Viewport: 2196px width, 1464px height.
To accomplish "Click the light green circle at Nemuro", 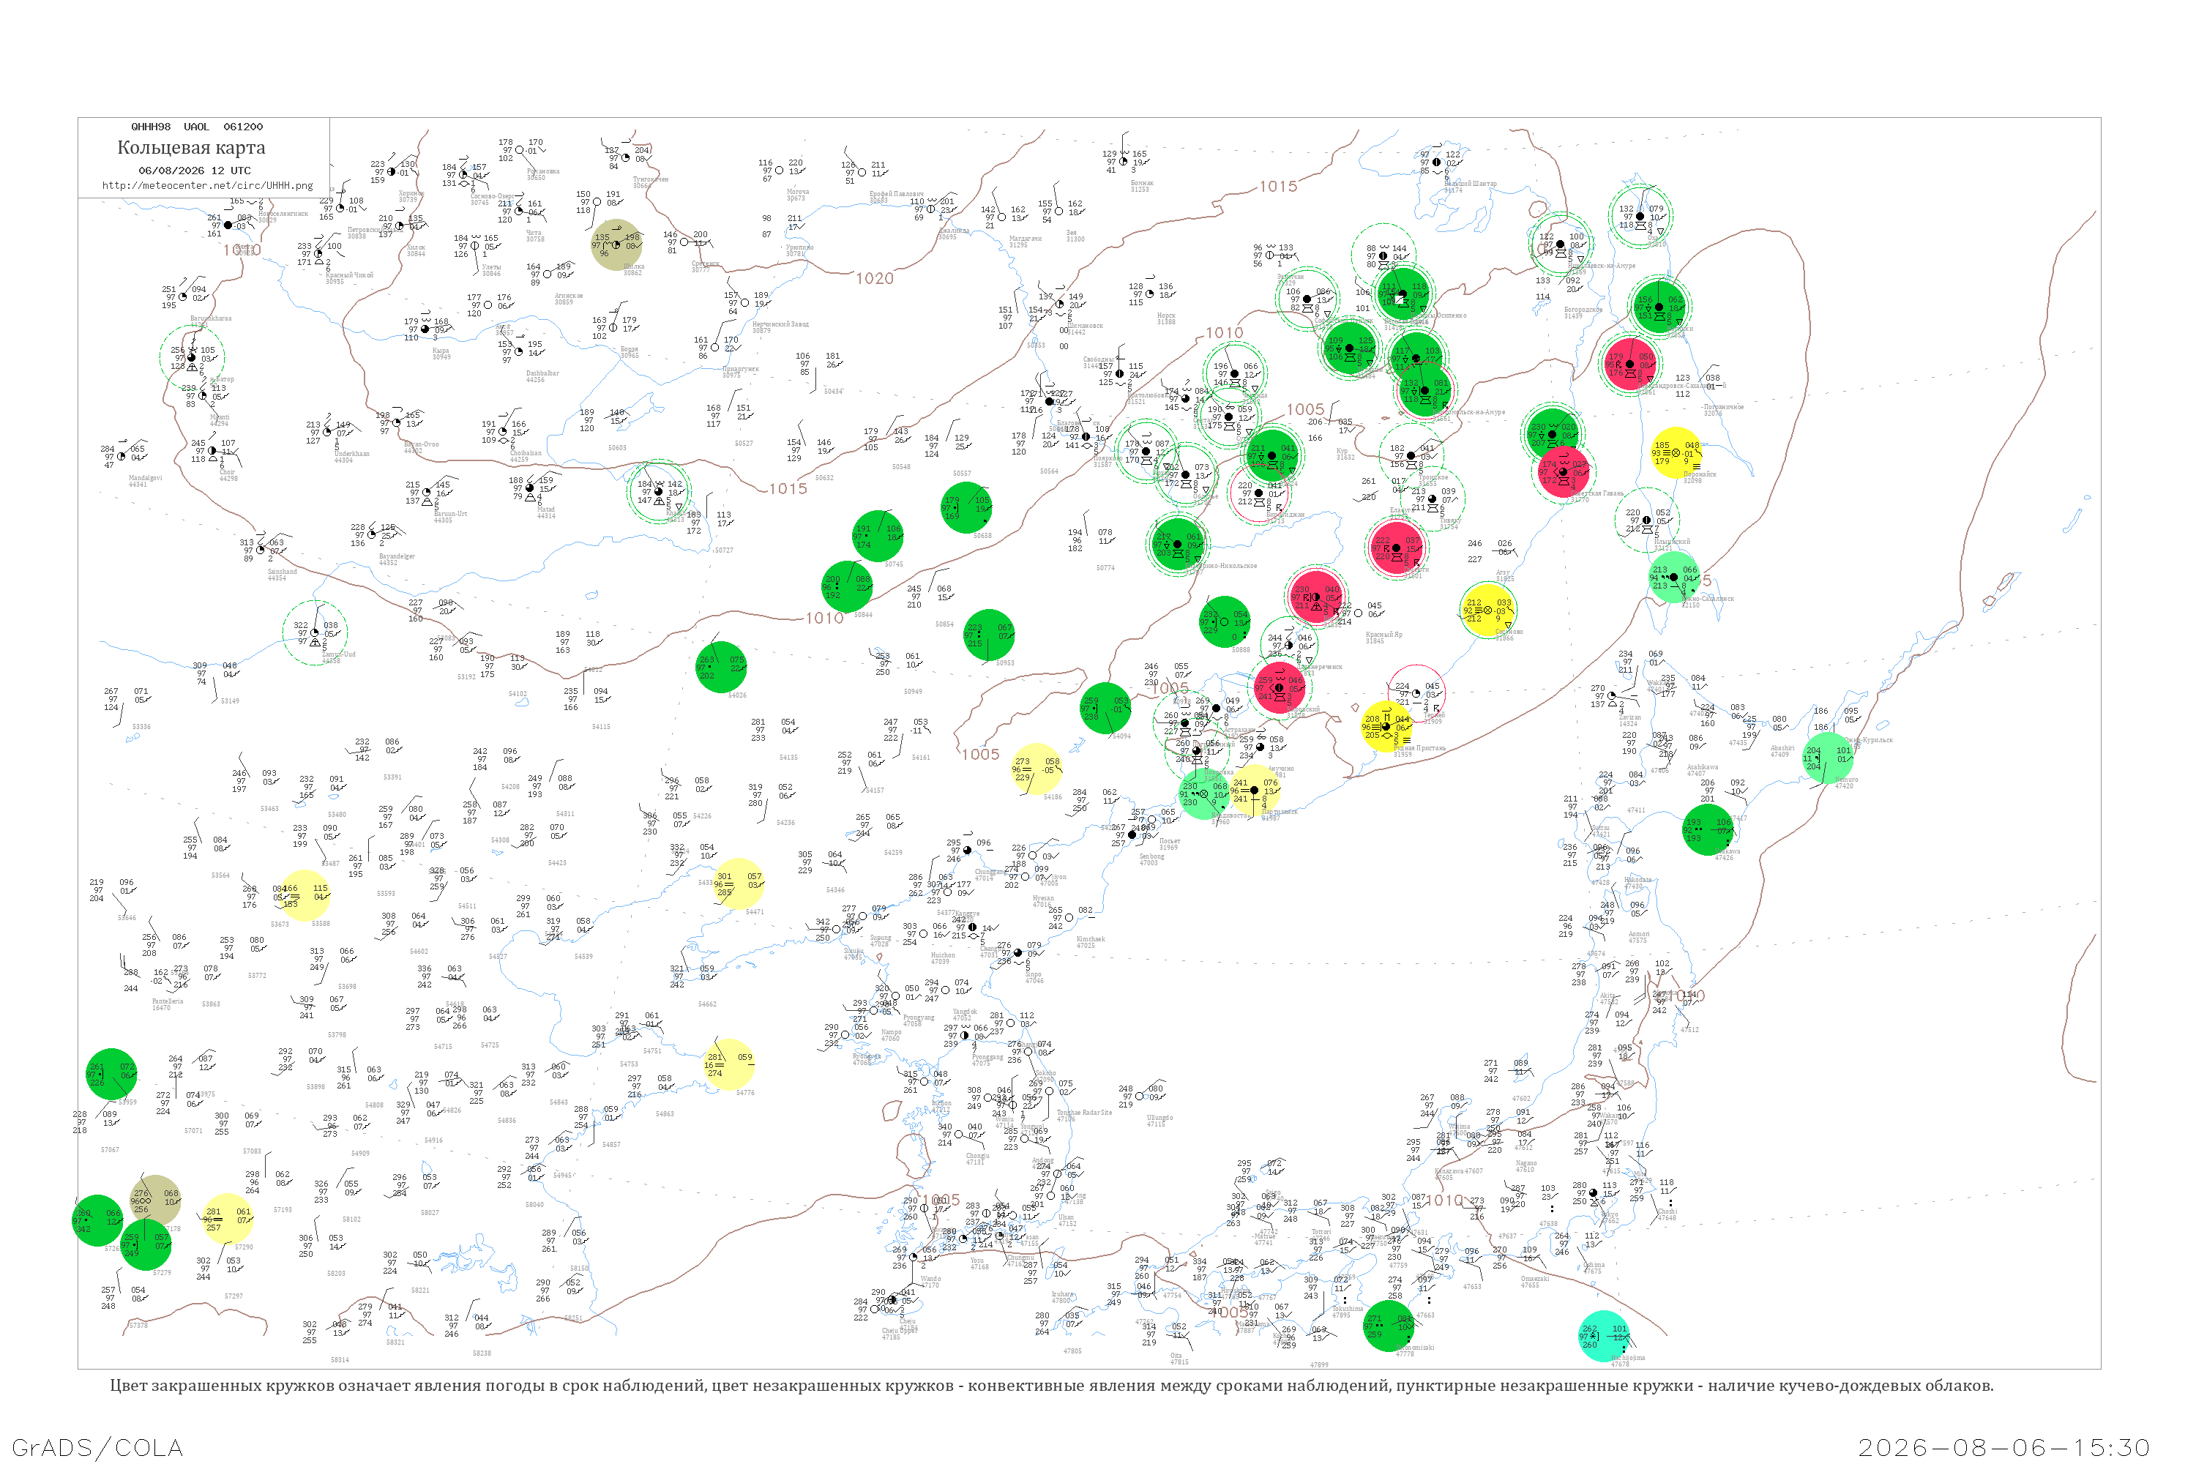I will (1827, 758).
